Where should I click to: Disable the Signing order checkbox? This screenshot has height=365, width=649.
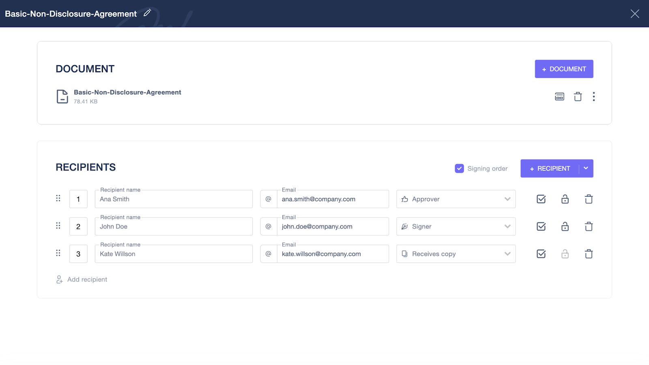[x=459, y=168]
